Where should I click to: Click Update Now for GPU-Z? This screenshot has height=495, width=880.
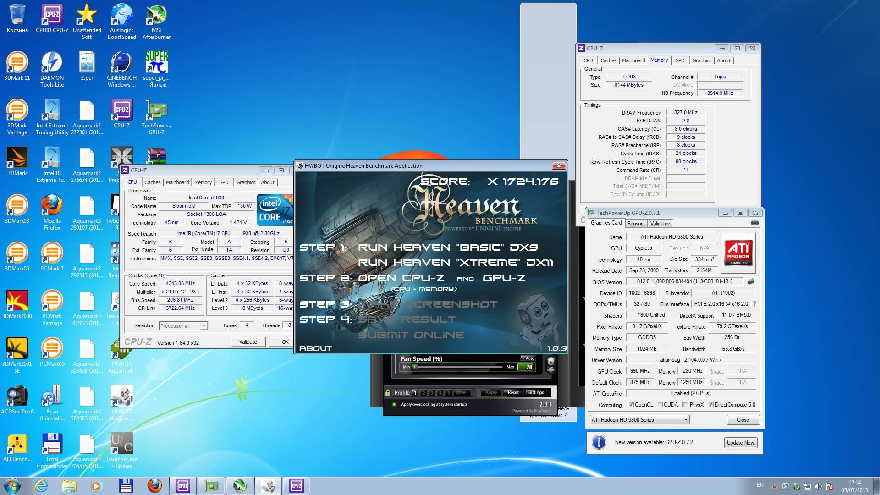[x=740, y=443]
